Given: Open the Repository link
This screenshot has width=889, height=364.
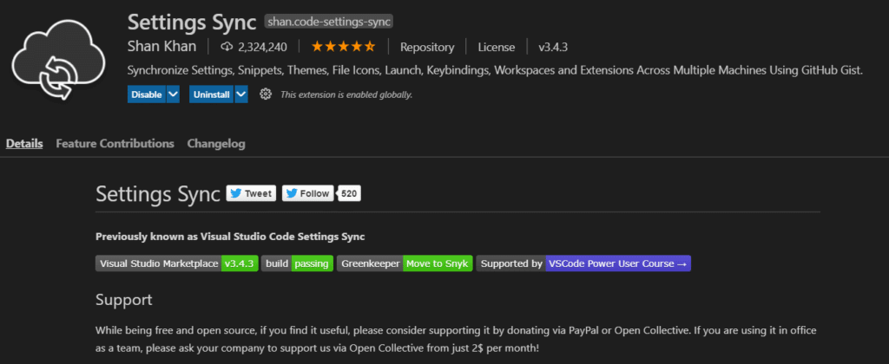Looking at the screenshot, I should click(427, 48).
